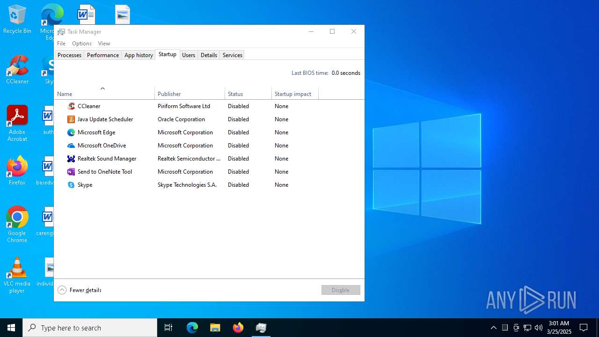Sort by the Status column header
Image resolution: width=599 pixels, height=337 pixels.
pyautogui.click(x=248, y=93)
